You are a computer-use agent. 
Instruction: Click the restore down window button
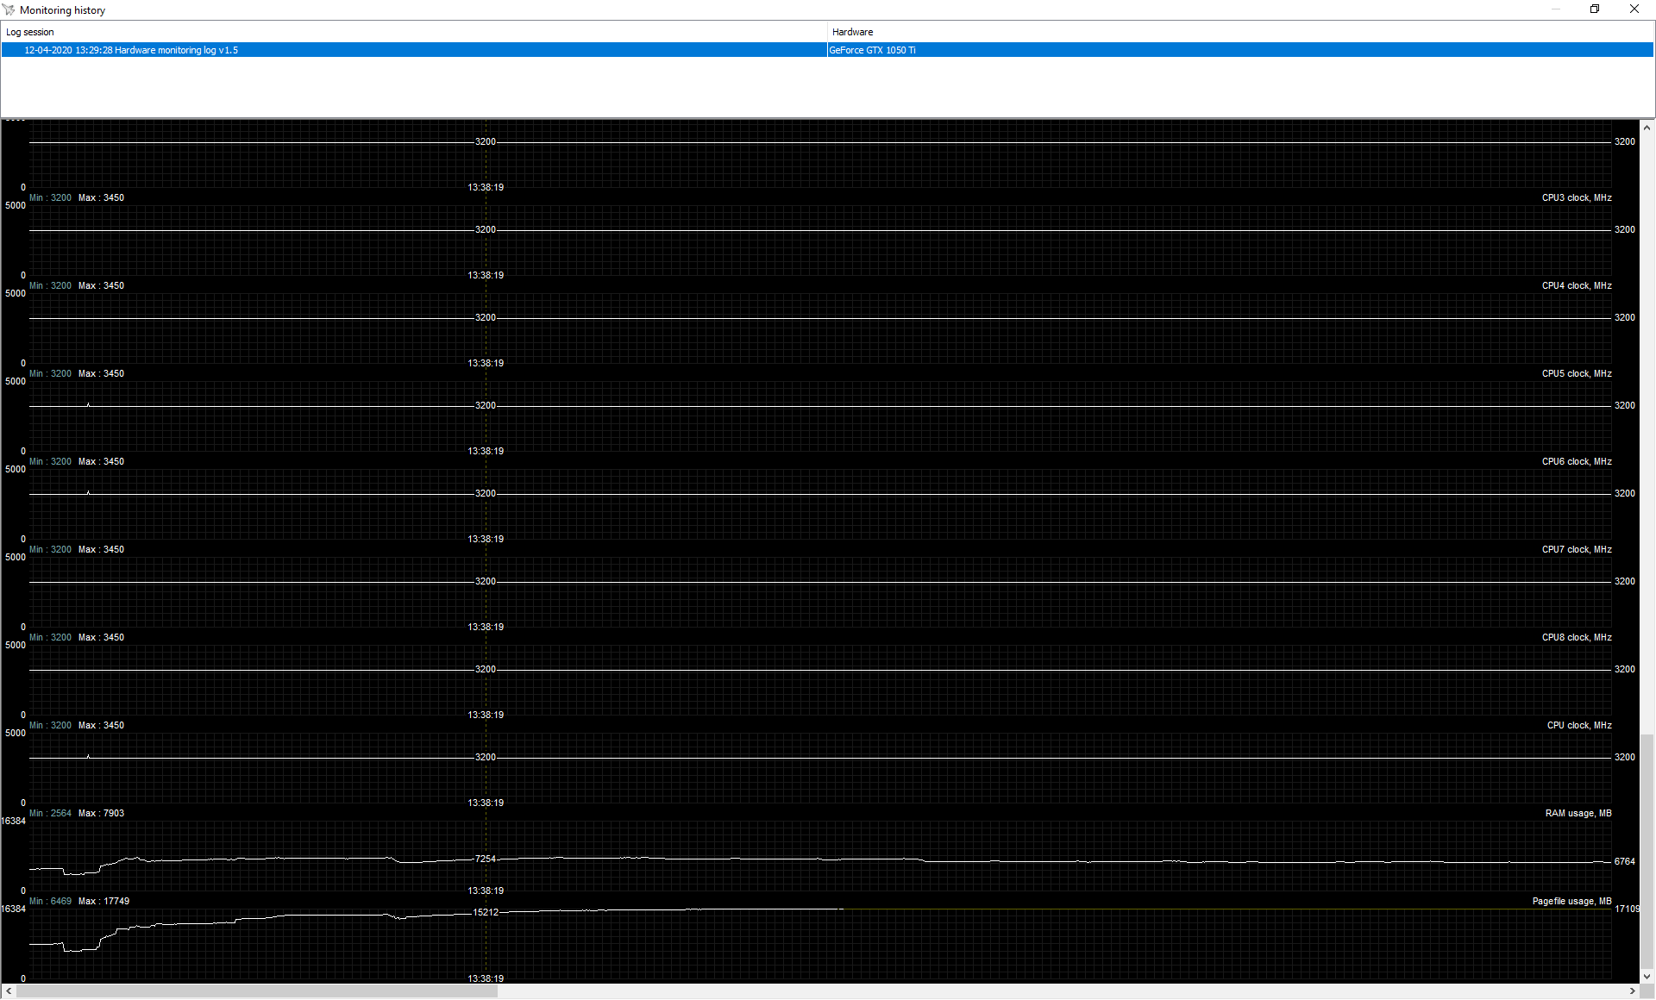(x=1595, y=9)
